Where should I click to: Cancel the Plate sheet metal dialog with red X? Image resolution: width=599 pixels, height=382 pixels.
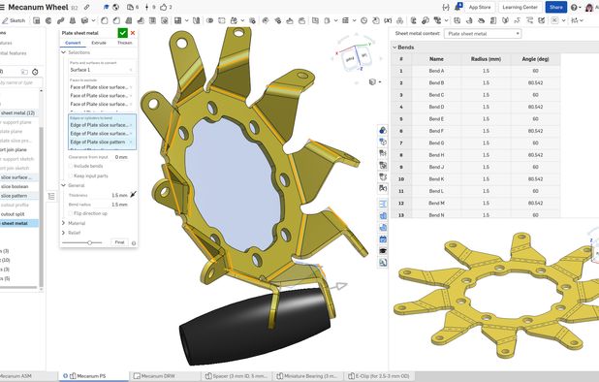click(133, 33)
